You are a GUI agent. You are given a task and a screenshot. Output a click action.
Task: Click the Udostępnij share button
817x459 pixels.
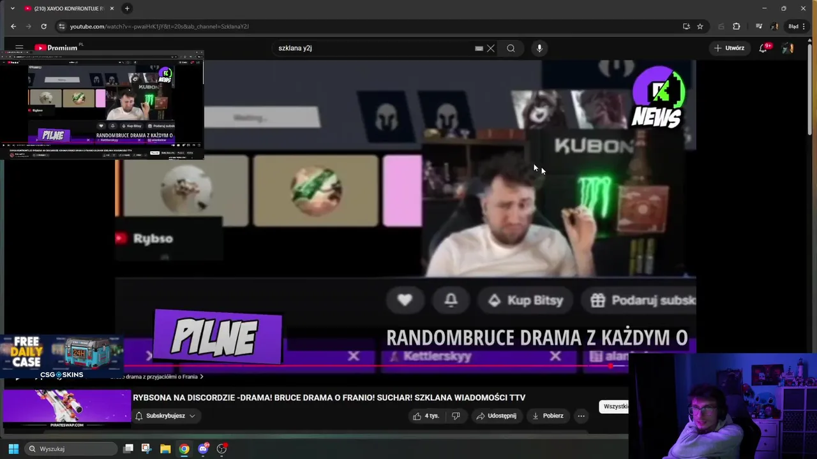(496, 416)
